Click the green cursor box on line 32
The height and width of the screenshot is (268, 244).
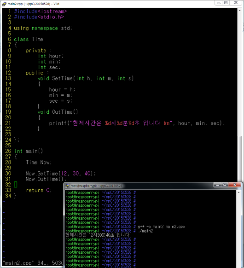[16, 185]
